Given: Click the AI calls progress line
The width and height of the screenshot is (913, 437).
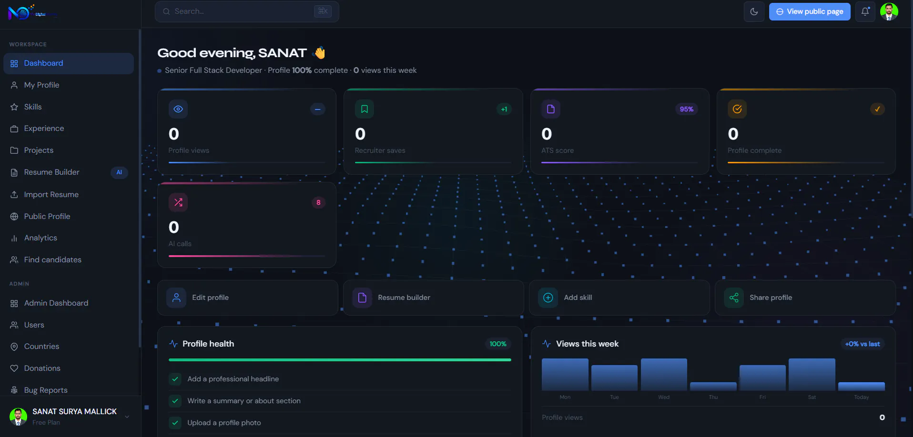Looking at the screenshot, I should (247, 256).
